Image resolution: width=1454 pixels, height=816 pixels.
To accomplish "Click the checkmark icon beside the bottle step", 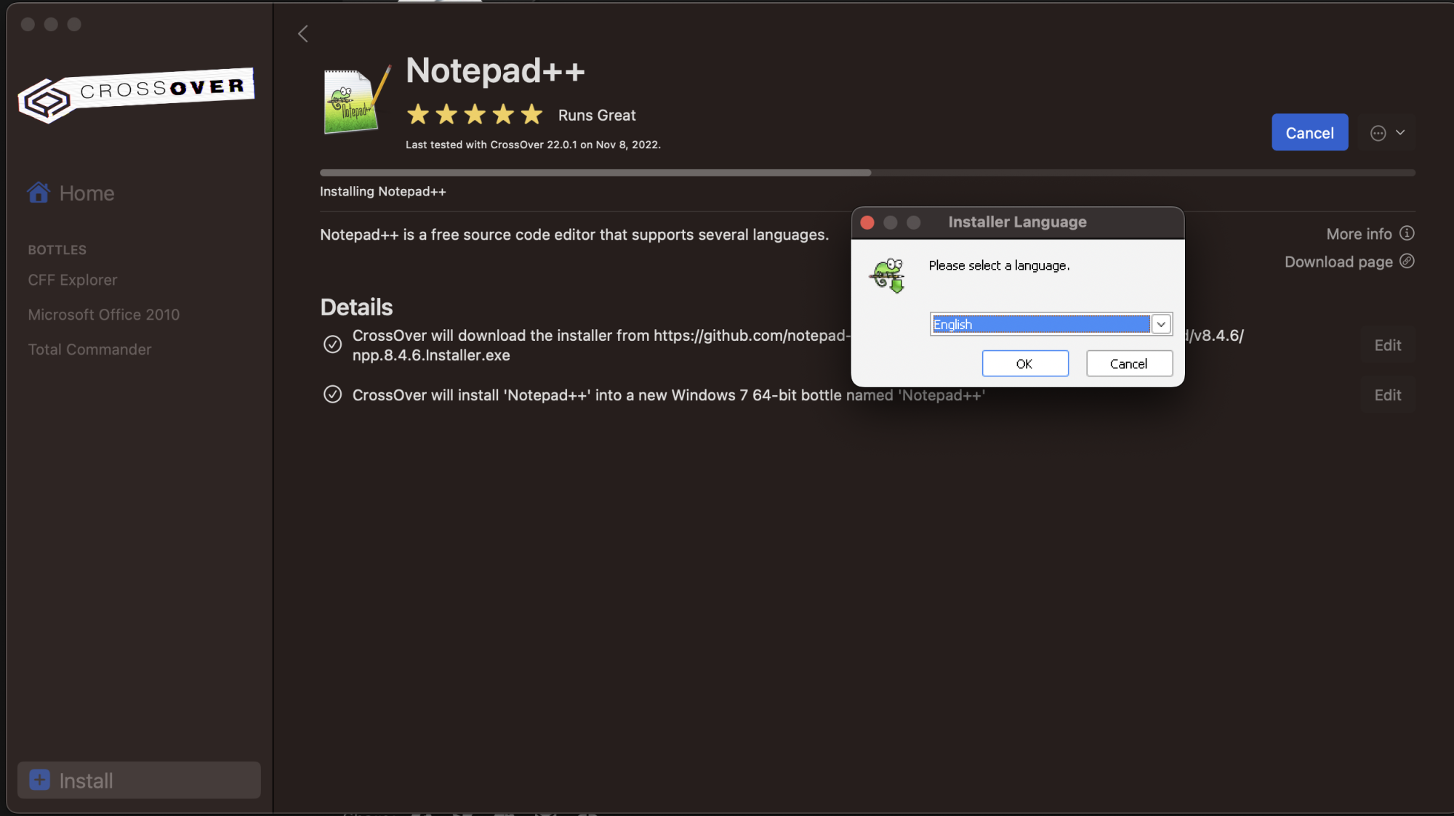I will (x=332, y=395).
